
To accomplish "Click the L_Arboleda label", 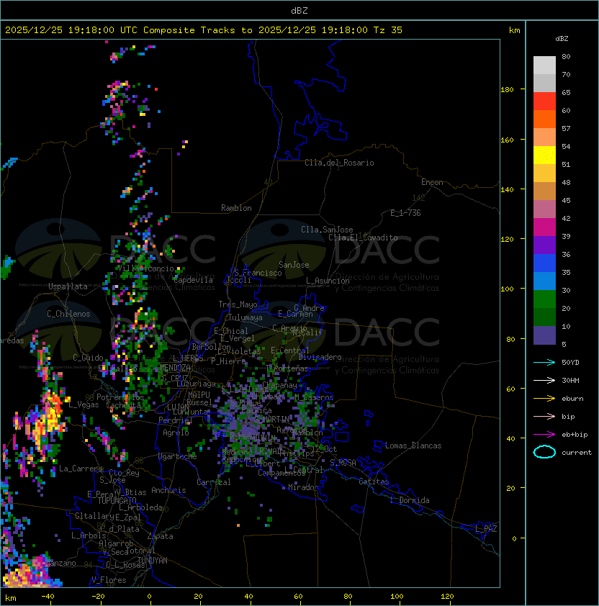I will pos(140,507).
